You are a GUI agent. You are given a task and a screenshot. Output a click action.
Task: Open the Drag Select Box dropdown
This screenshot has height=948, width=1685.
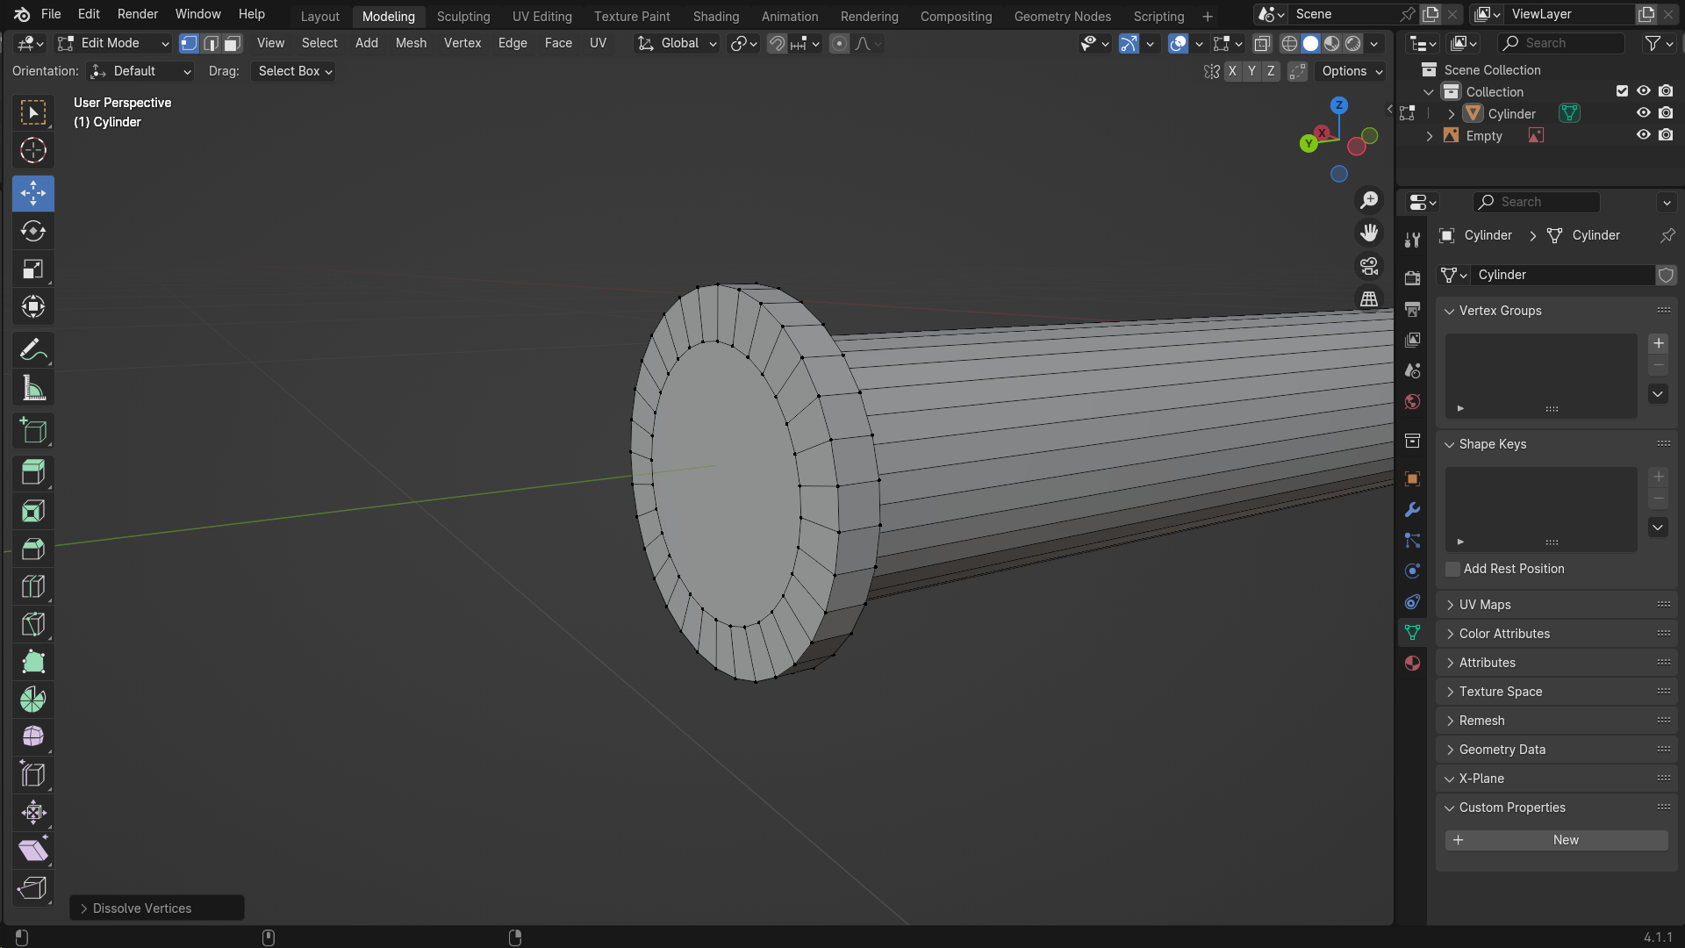(294, 71)
